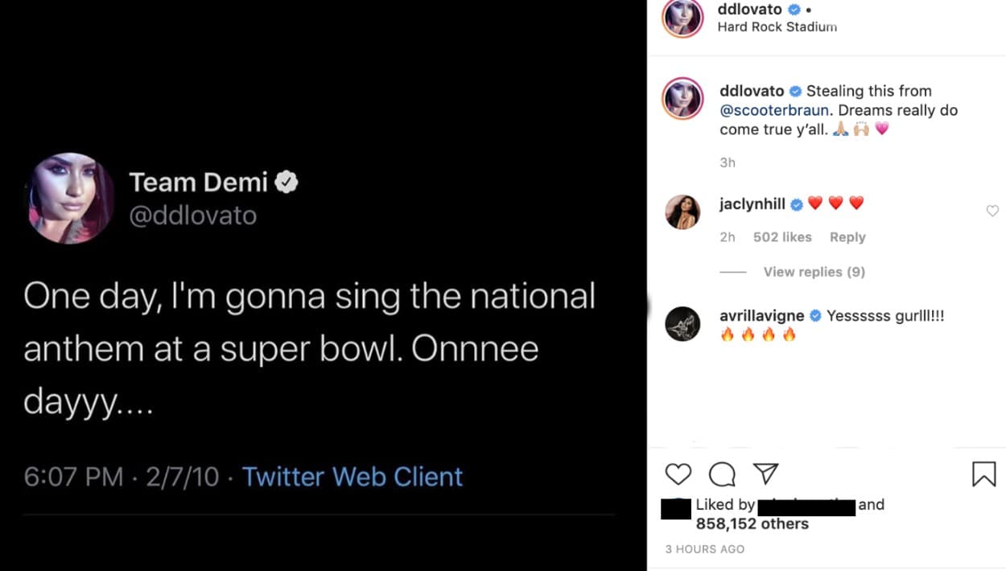Open the comment bubble icon
Image resolution: width=1006 pixels, height=571 pixels.
pos(722,474)
